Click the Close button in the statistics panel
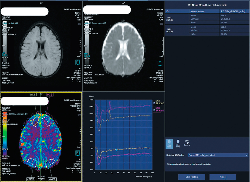This screenshot has width=250, height=182. point(223,177)
